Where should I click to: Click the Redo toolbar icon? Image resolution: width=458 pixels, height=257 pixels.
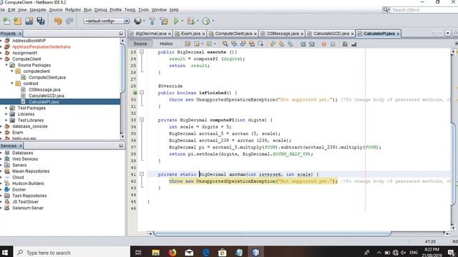[69, 21]
